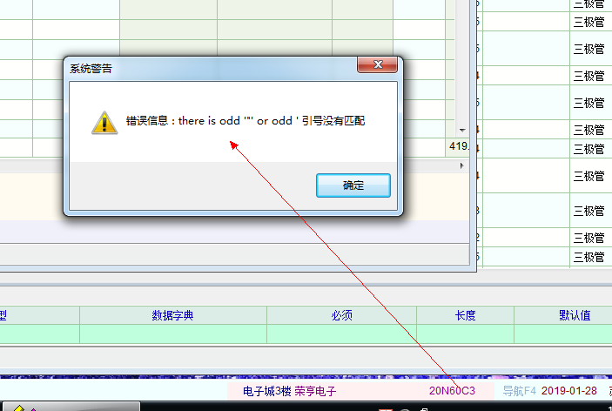The width and height of the screenshot is (612, 411).
Task: Open 导航F4 in the status bar
Action: (x=520, y=391)
